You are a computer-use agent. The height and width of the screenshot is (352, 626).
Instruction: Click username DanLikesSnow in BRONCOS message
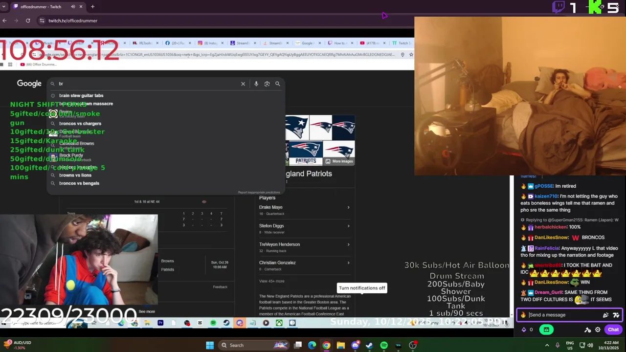point(551,238)
